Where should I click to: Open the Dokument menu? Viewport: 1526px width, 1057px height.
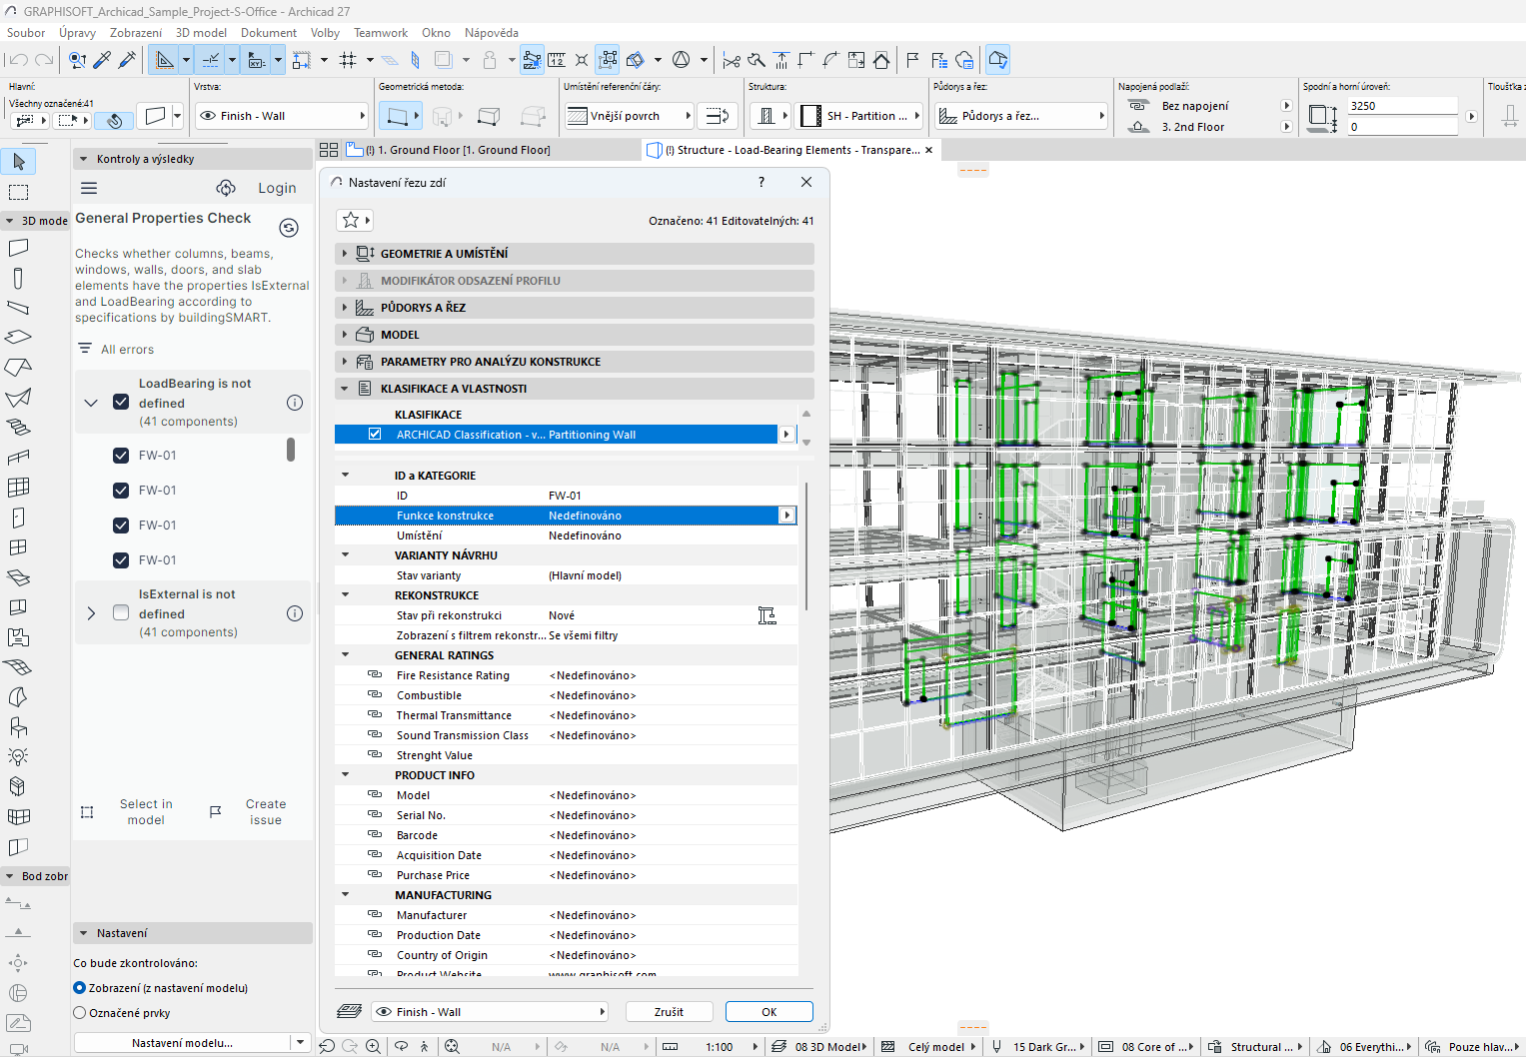pos(268,33)
